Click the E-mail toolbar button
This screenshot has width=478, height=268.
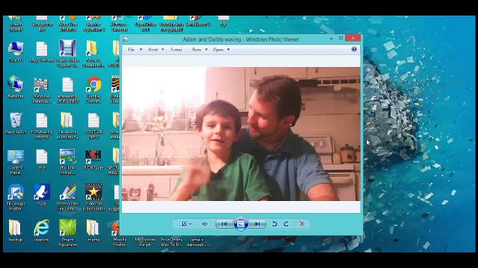176,50
